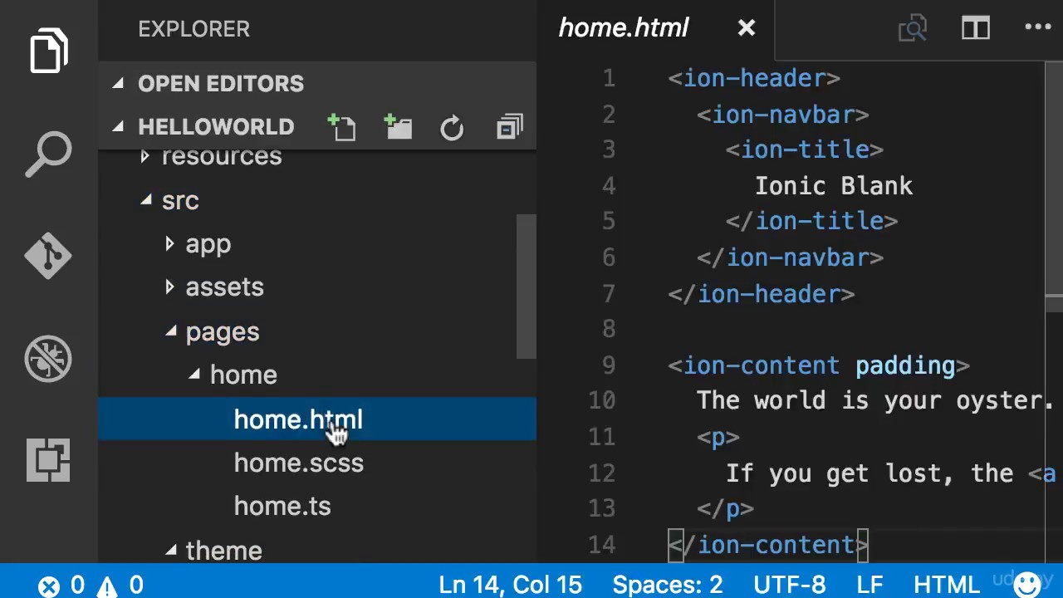Open home.scss file
The width and height of the screenshot is (1063, 598).
[x=298, y=463]
